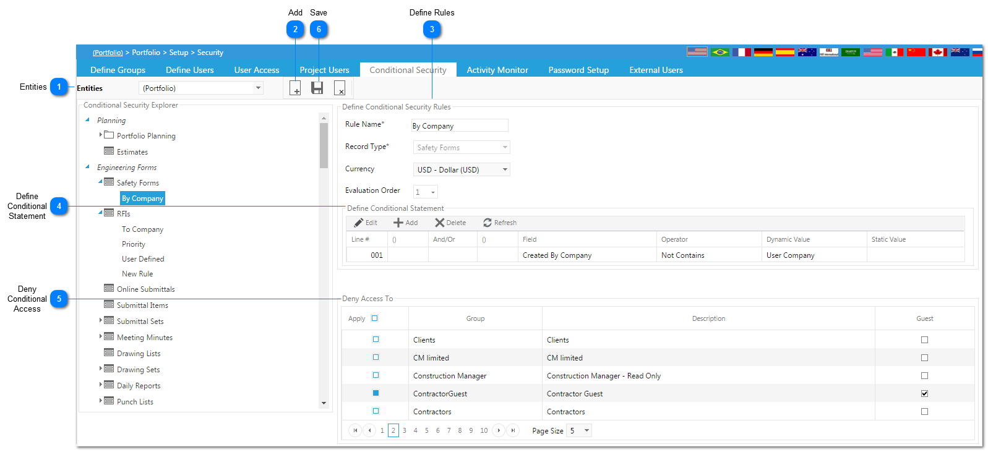The image size is (988, 452).
Task: Open the Project Users tab
Action: [x=324, y=70]
